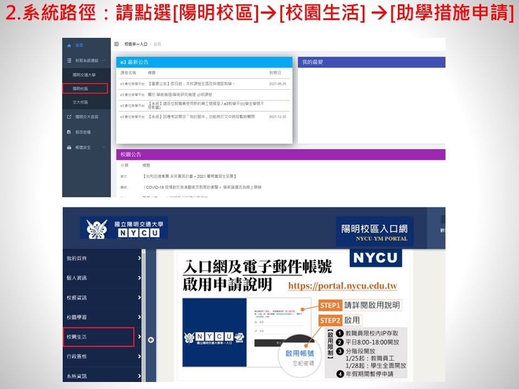The height and width of the screenshot is (389, 519).
Task: Open the portal.nycu.edu.tw link
Action: [x=342, y=286]
